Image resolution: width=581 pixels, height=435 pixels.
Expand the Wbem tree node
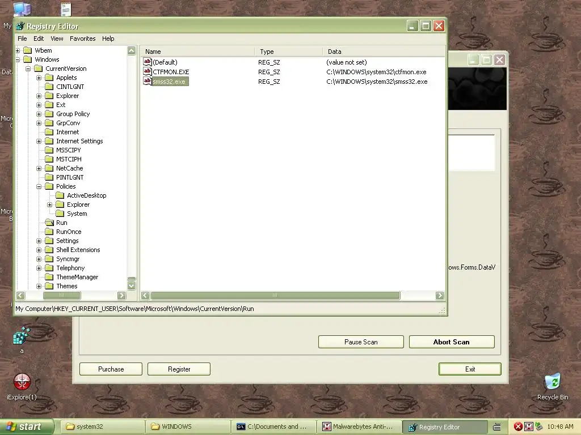18,50
